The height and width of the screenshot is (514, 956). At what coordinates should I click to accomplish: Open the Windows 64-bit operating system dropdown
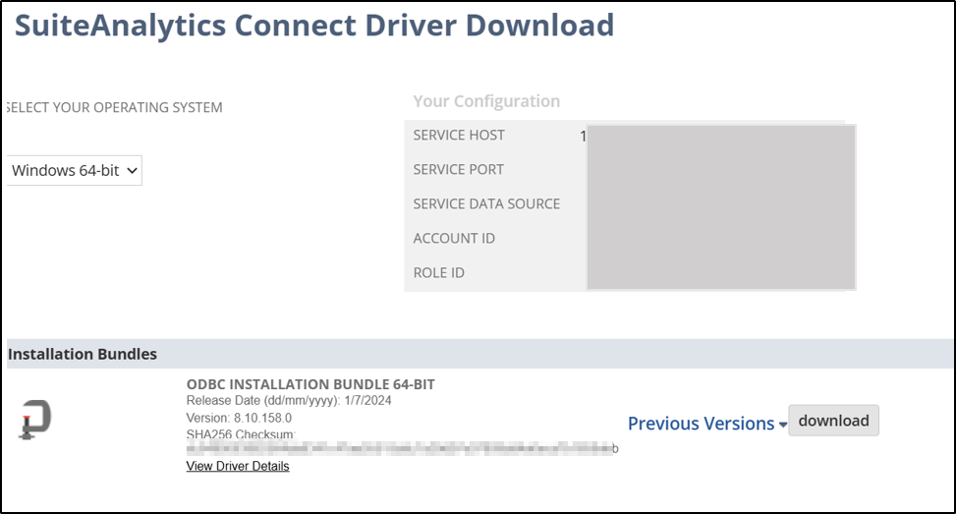point(75,171)
